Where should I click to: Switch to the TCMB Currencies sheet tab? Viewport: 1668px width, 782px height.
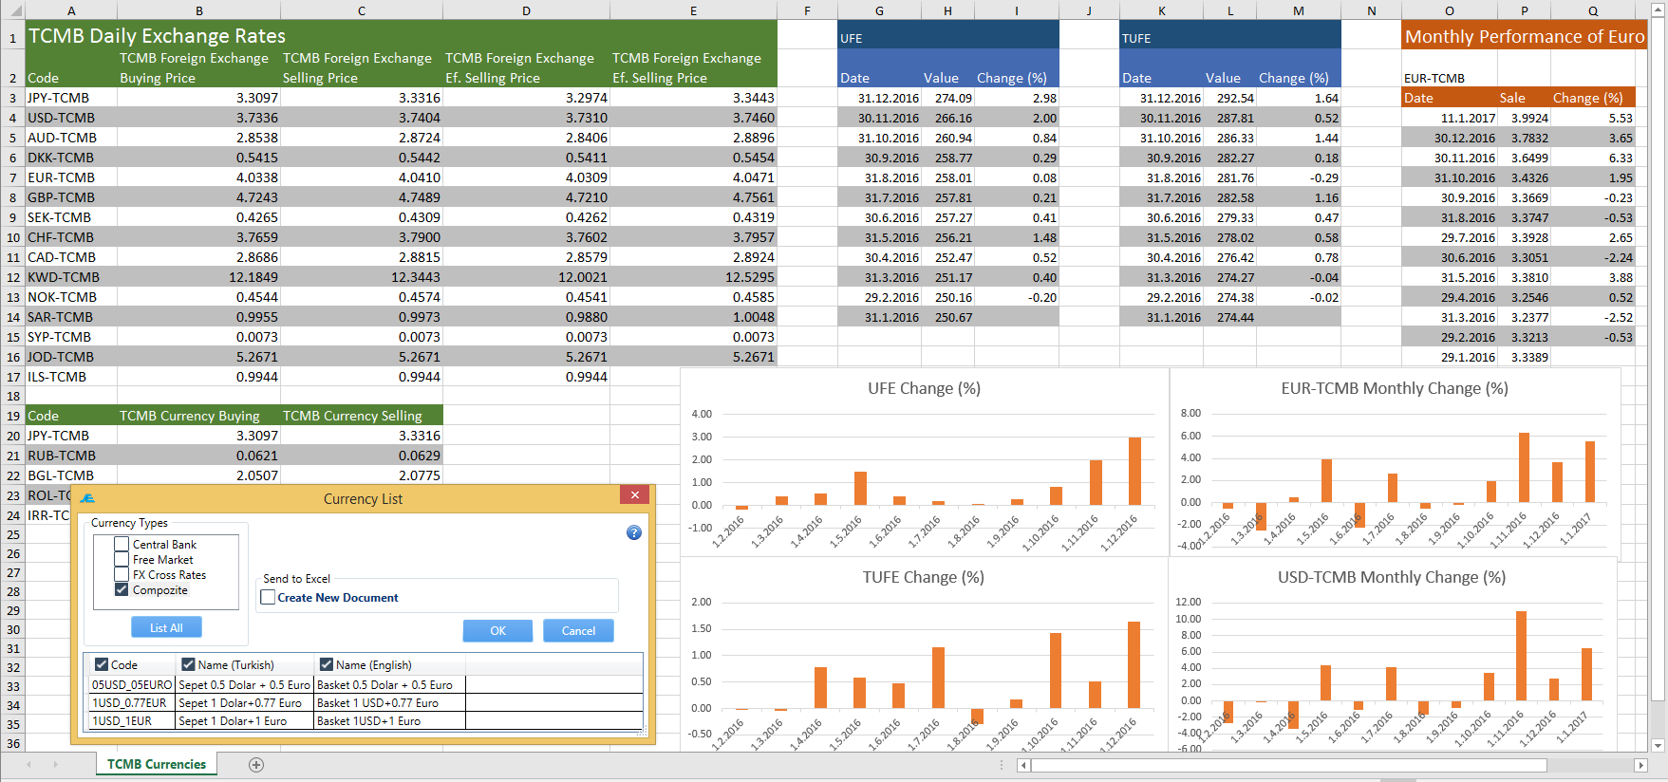click(x=157, y=764)
